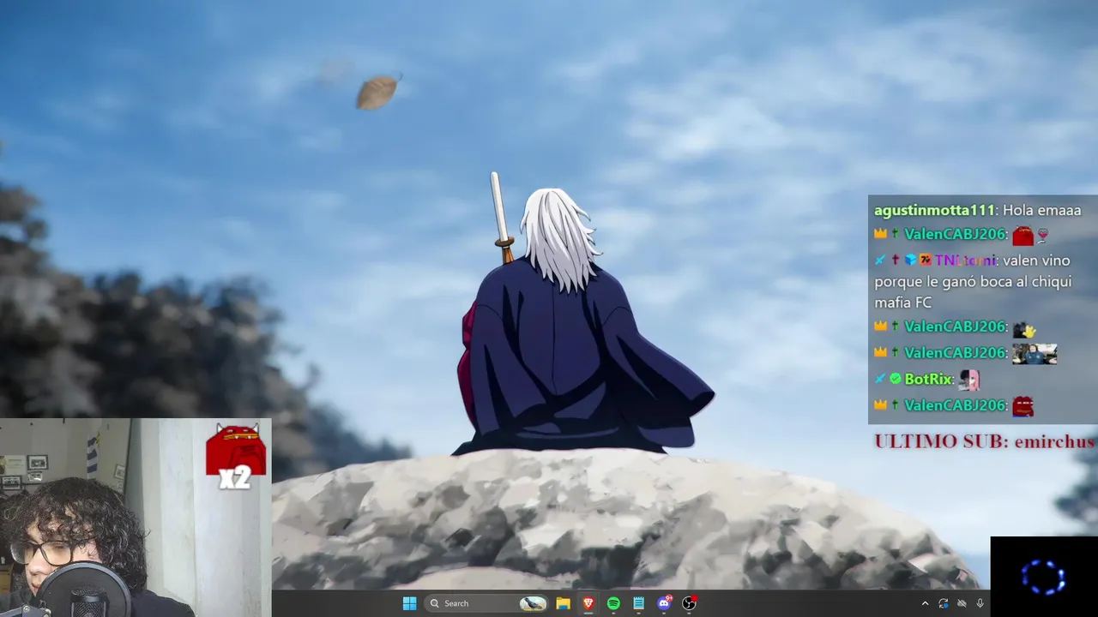Click the bird image in the search box
The image size is (1098, 617).
tap(533, 603)
